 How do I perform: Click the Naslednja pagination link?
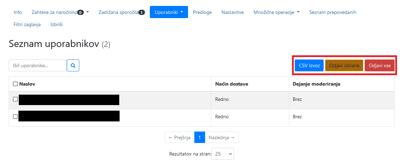point(221,137)
